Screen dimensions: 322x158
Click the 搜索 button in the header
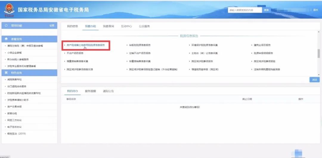(x=266, y=10)
